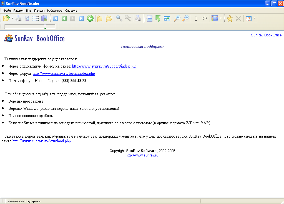The image size is (284, 204).
Task: Click the printer icon right of the search icons
Action: (x=138, y=18)
